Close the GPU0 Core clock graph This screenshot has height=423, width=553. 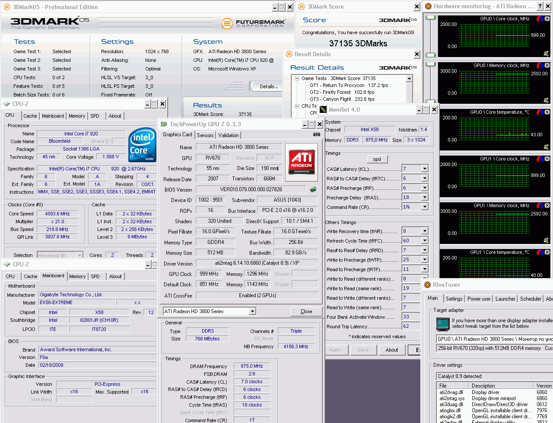pos(547,19)
